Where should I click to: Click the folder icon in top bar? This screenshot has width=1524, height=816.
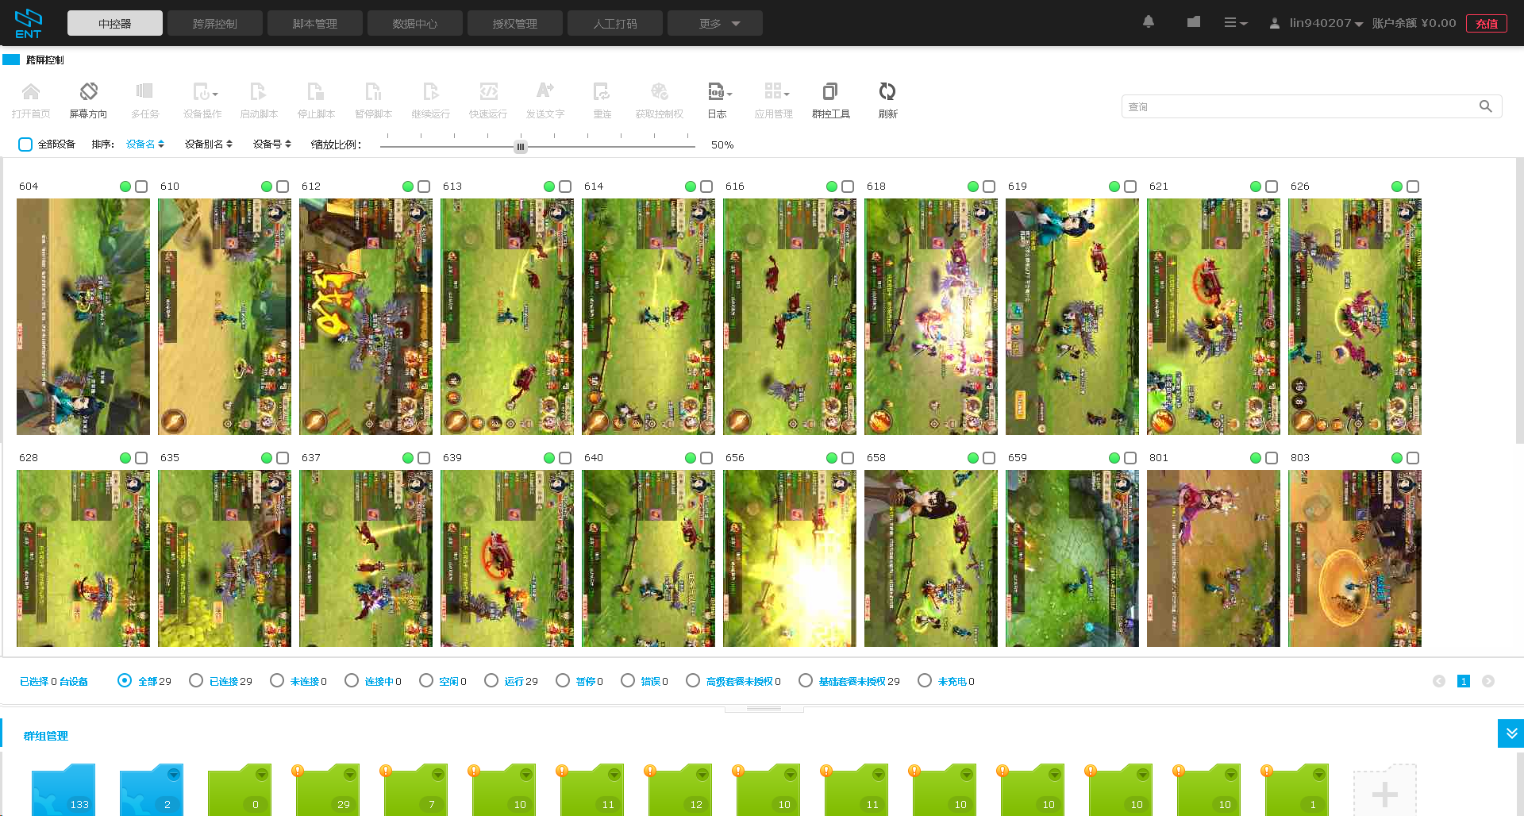click(1193, 22)
